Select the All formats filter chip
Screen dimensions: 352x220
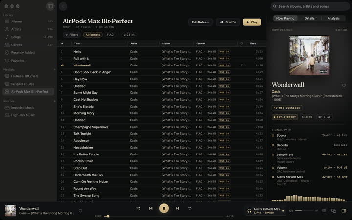coord(93,35)
